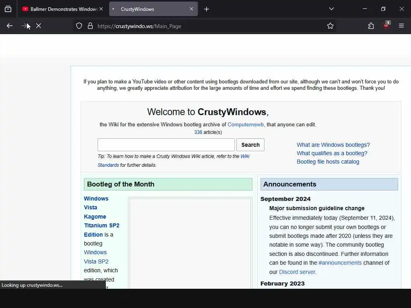Follow the Wiki Standards link
Screen dimensions: 411x308
pyautogui.click(x=173, y=160)
